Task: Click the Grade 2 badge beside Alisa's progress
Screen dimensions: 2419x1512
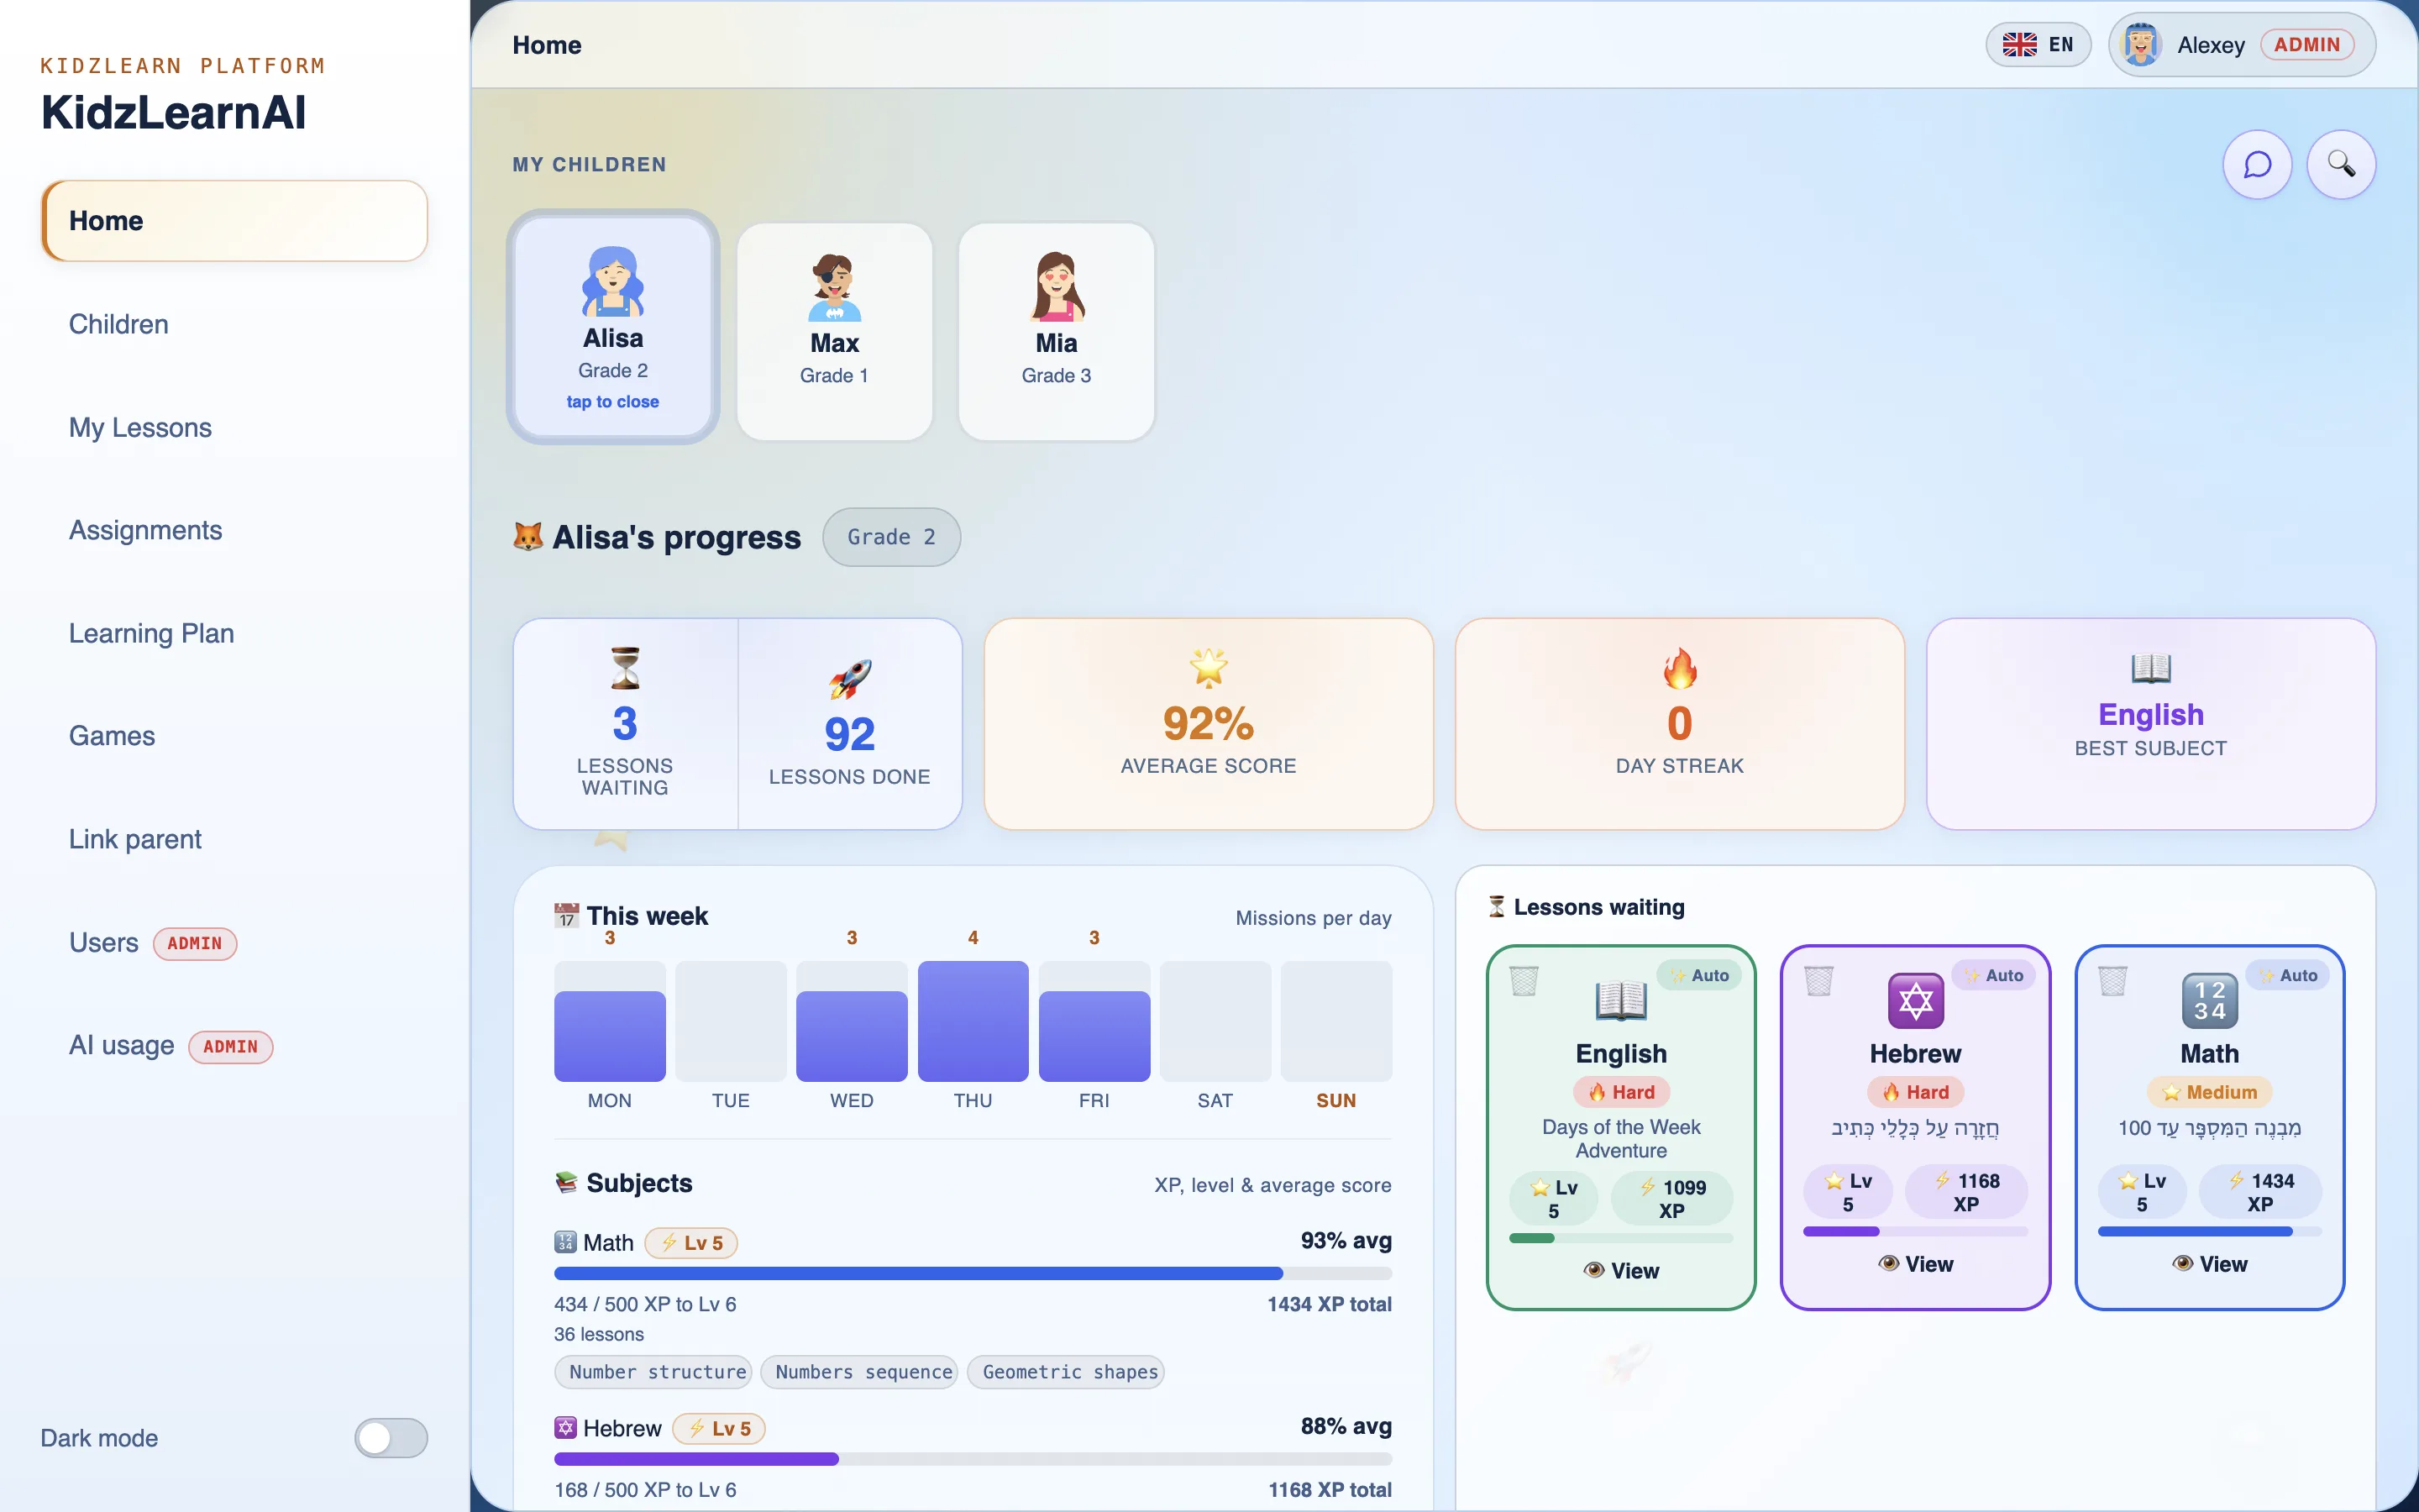Action: click(x=892, y=537)
